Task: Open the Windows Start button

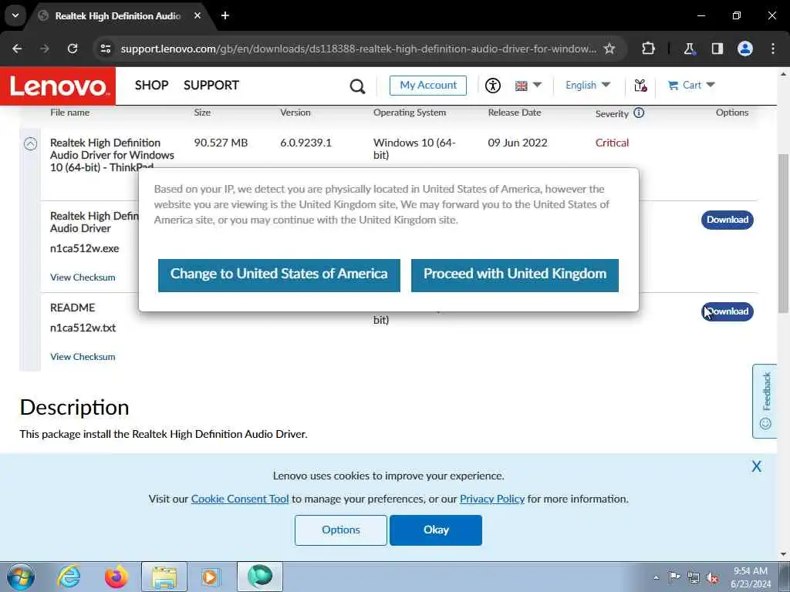Action: [x=21, y=577]
